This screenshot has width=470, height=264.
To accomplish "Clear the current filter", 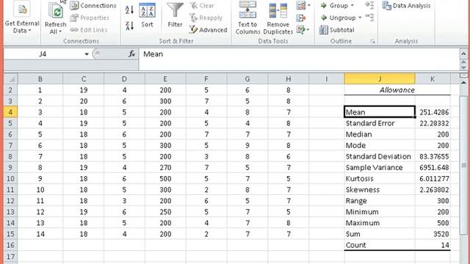I will 202,5.
